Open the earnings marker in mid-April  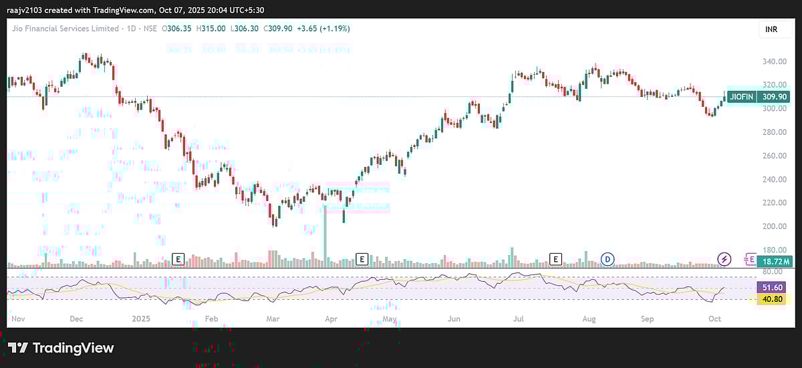[x=362, y=258]
